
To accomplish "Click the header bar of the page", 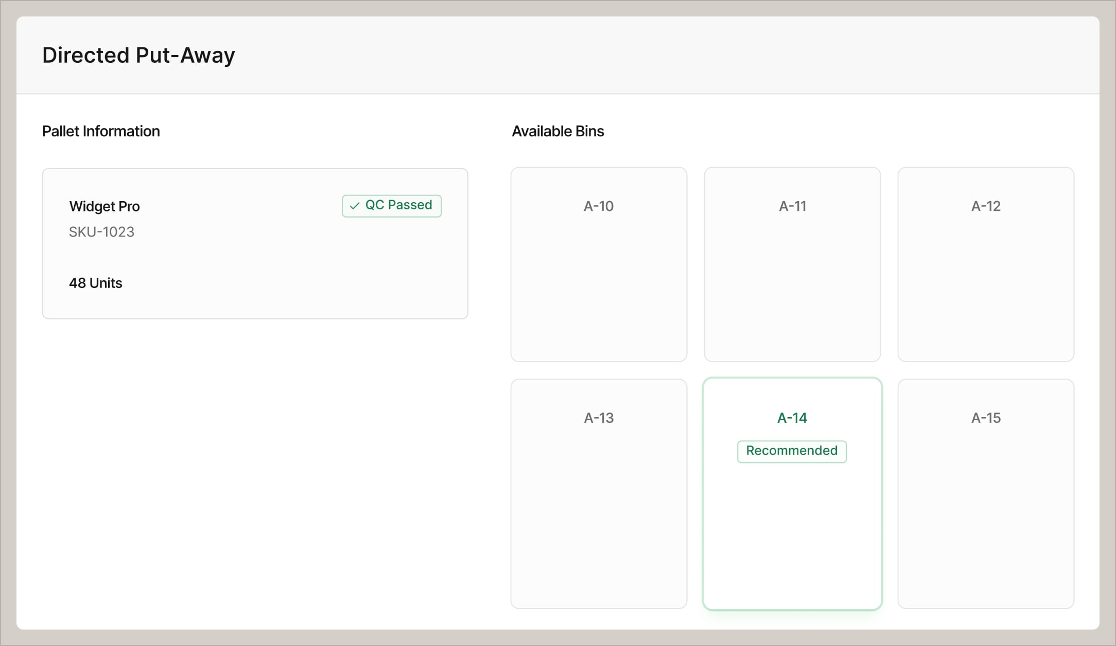I will 558,55.
